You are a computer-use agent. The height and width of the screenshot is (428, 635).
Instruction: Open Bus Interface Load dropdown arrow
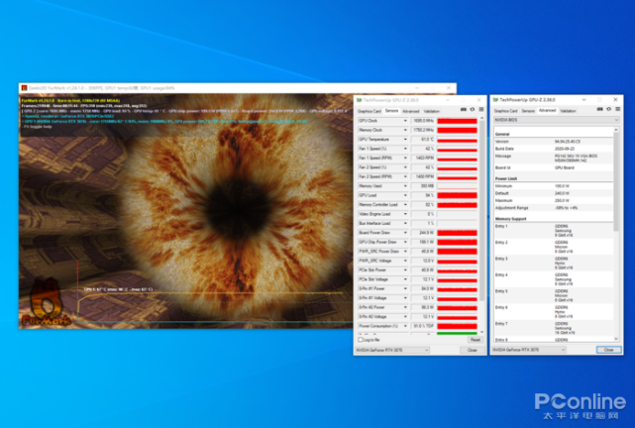pos(405,223)
